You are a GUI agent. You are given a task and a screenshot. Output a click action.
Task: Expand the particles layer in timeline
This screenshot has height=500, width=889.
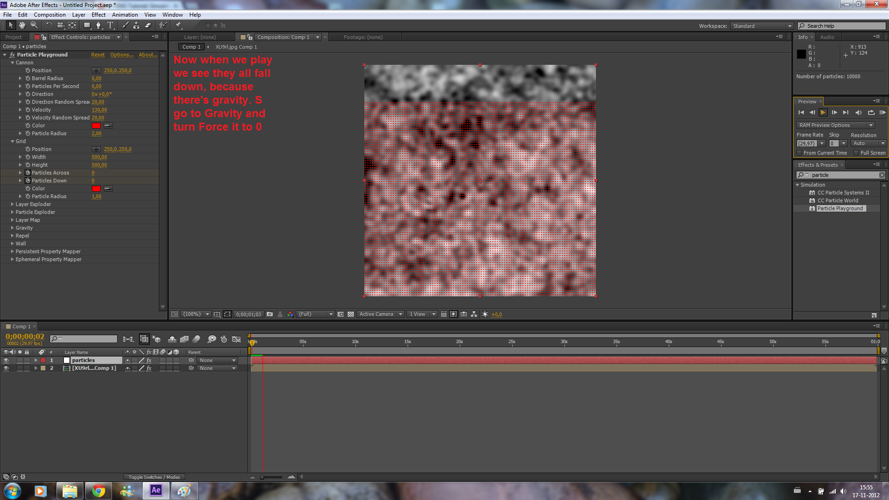click(x=36, y=360)
